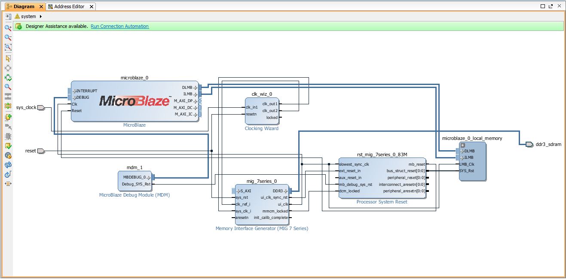
Task: Open the Search magnifier in the toolbar
Action: [x=8, y=87]
